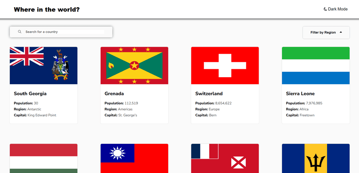Click the South Georgia country name
359x173 pixels.
click(x=30, y=93)
